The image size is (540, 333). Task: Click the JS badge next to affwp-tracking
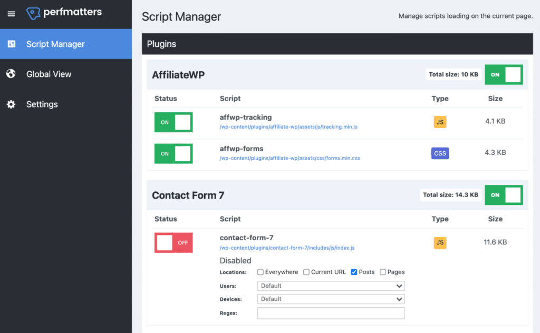click(440, 122)
